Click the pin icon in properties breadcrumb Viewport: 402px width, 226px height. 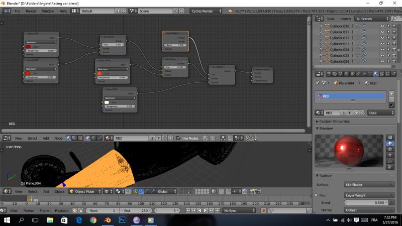(317, 83)
